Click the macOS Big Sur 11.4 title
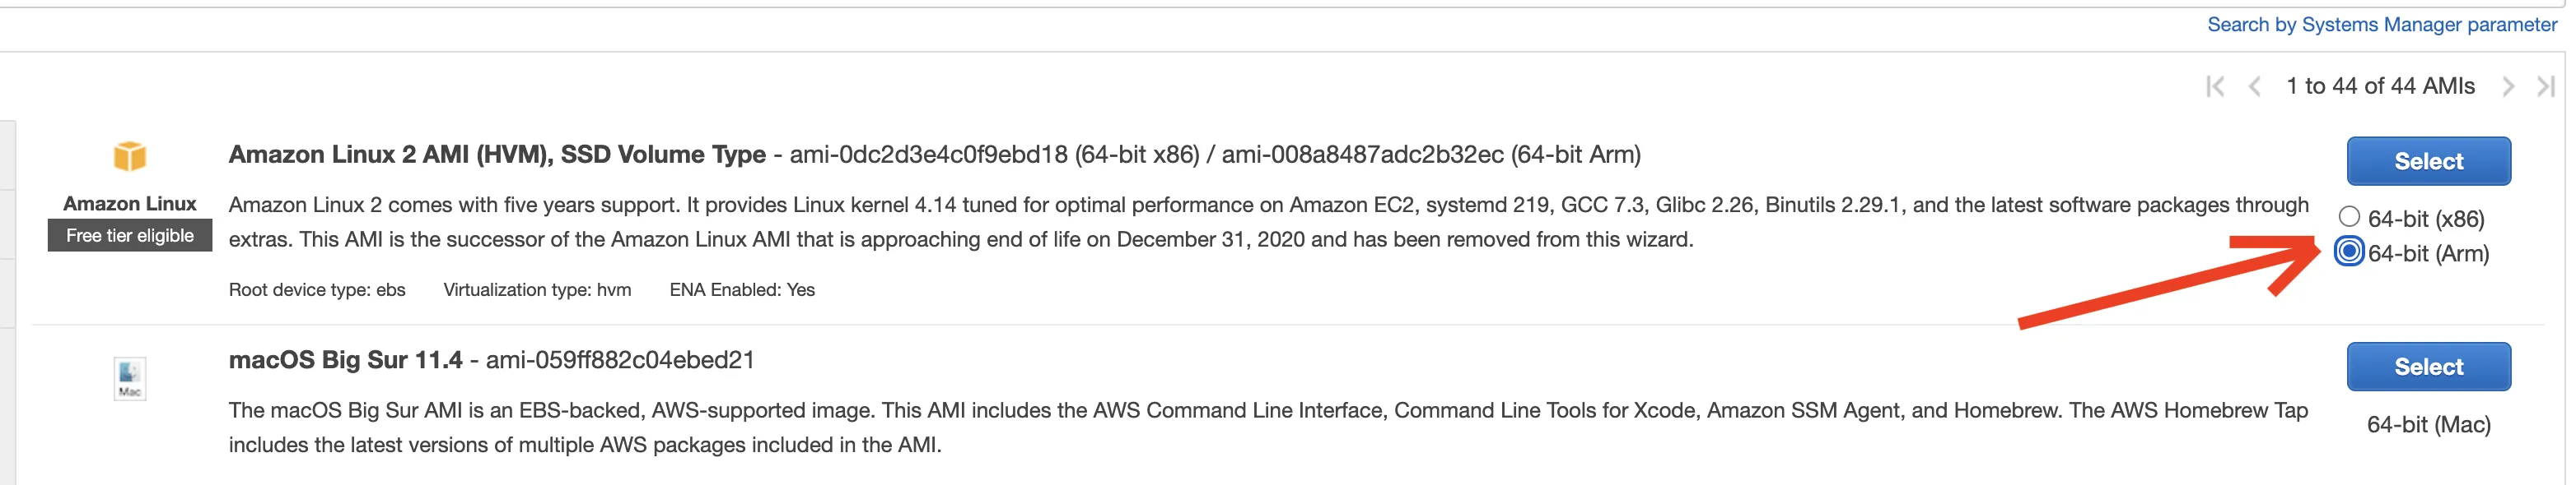 click(x=345, y=360)
